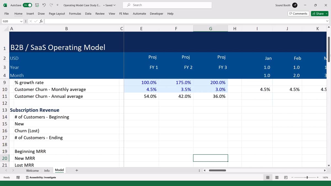Click the macro recording status icon
This screenshot has height=186, width=331.
pyautogui.click(x=18, y=177)
